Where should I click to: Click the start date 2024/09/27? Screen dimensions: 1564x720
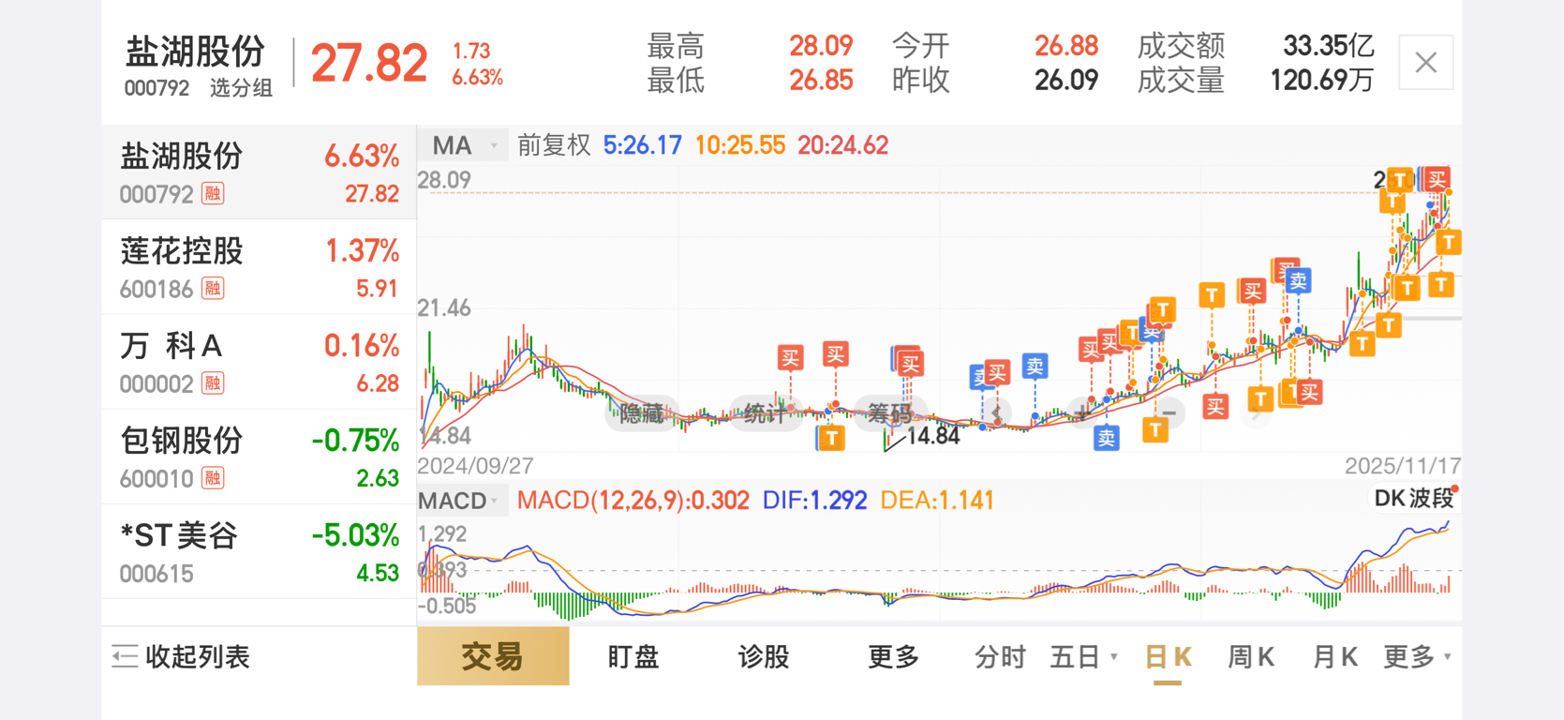475,466
